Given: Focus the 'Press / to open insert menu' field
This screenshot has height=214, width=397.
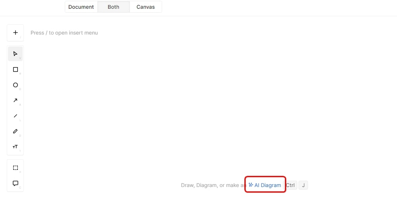Looking at the screenshot, I should [x=64, y=33].
